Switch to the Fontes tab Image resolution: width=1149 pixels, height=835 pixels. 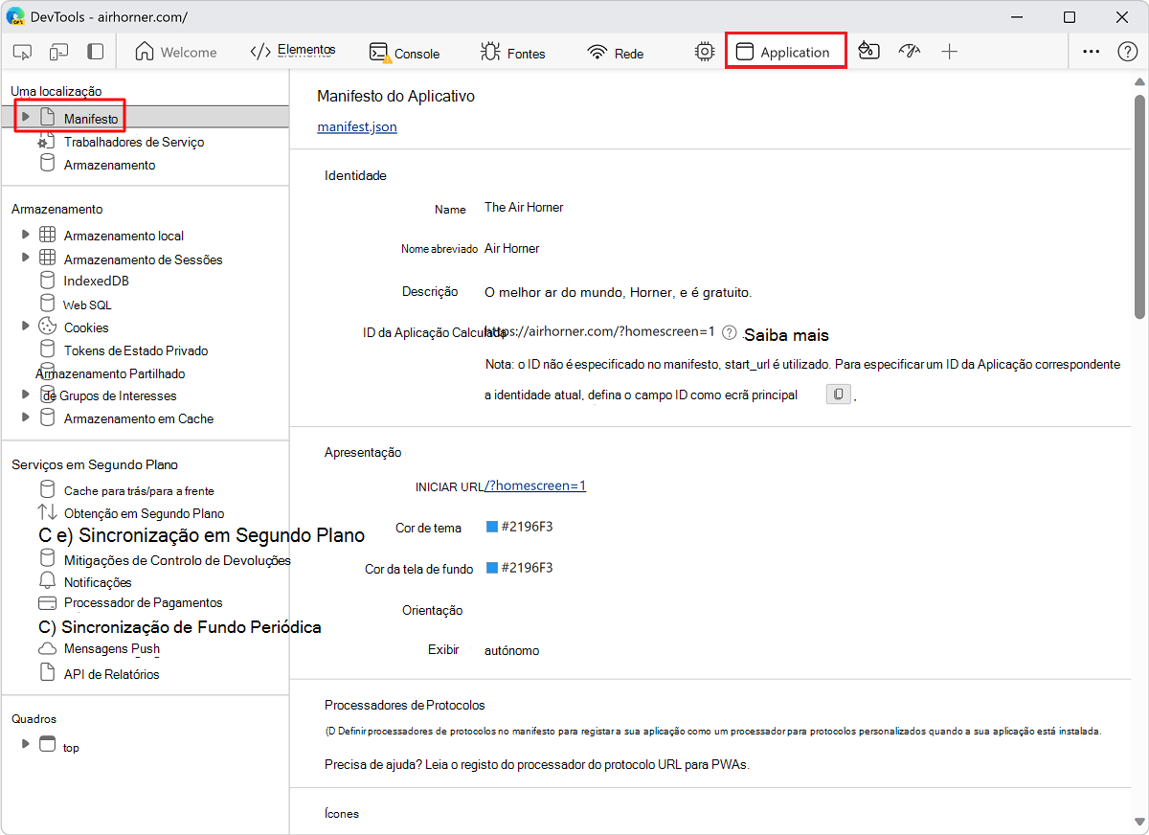tap(513, 53)
